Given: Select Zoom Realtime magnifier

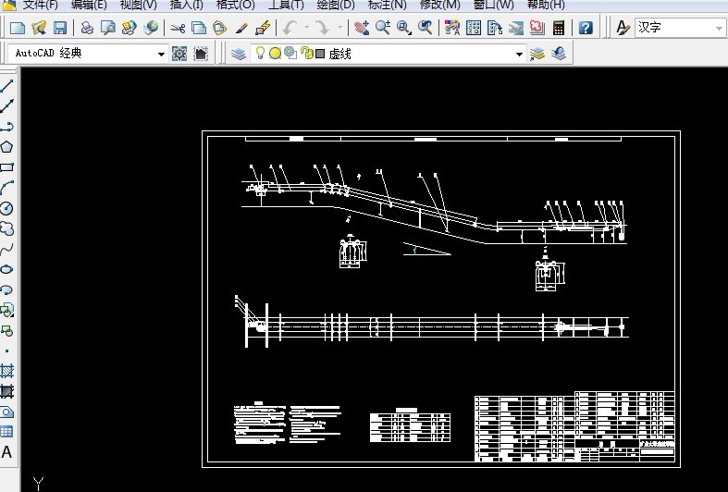Looking at the screenshot, I should [x=383, y=28].
